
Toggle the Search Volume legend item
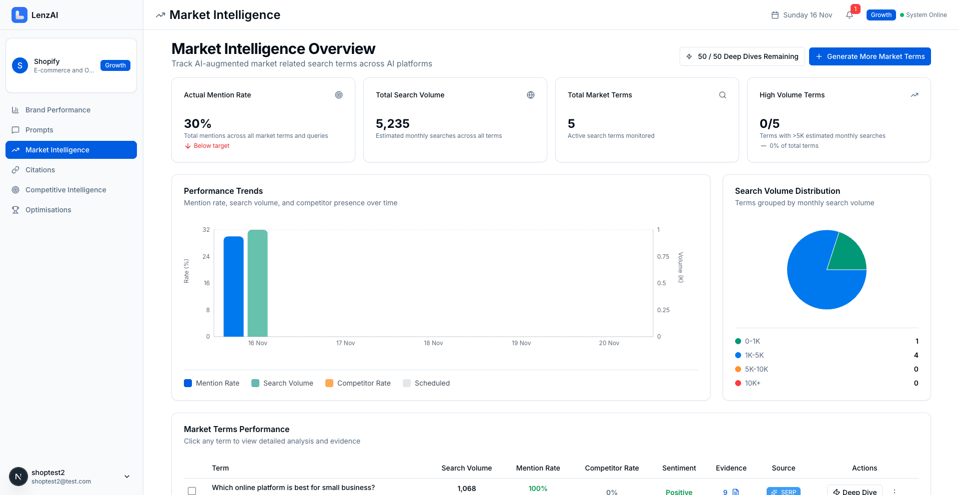[282, 383]
